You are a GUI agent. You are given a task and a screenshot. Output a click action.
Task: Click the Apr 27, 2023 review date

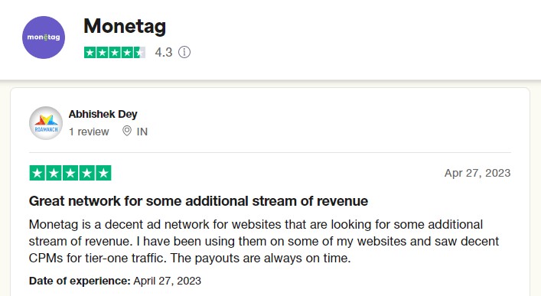477,173
